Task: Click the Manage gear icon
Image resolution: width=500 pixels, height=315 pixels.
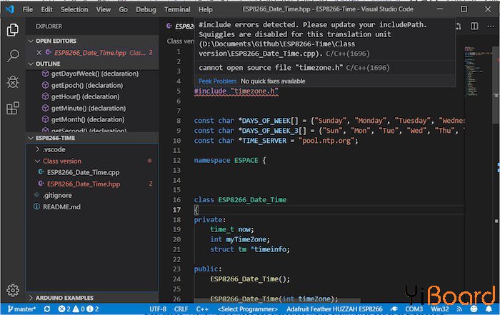Action: tap(12, 290)
